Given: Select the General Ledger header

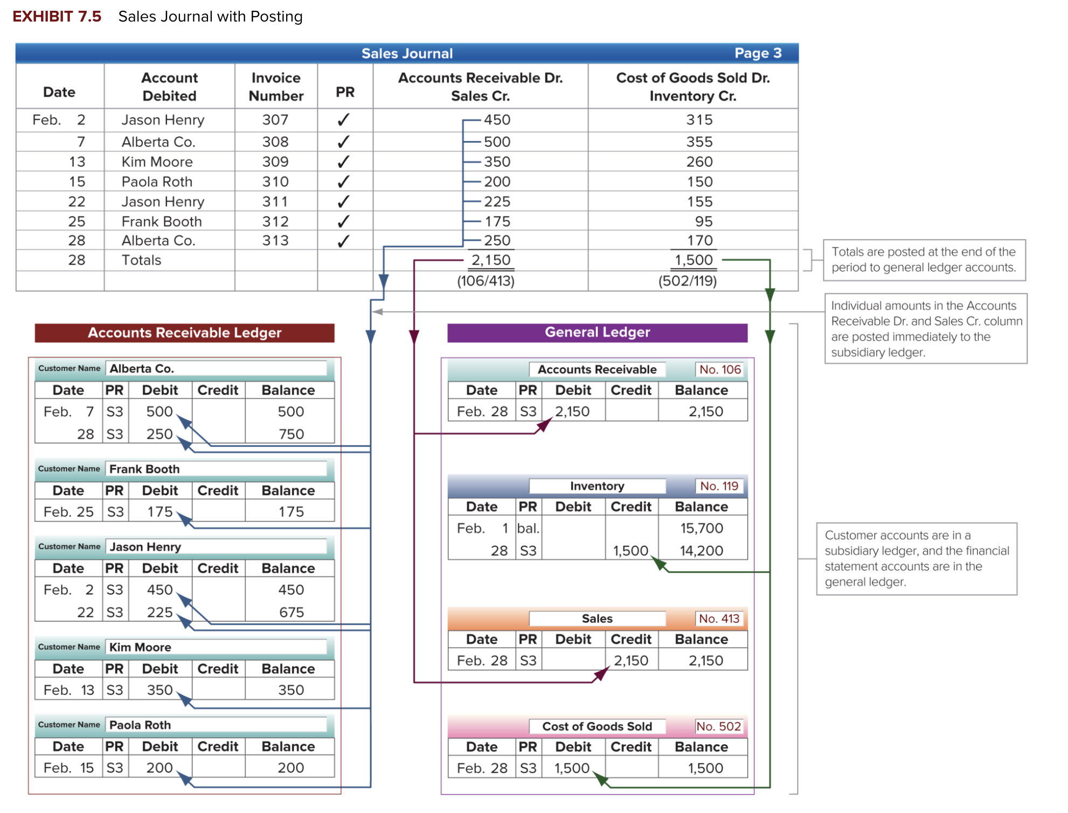Looking at the screenshot, I should pyautogui.click(x=597, y=332).
